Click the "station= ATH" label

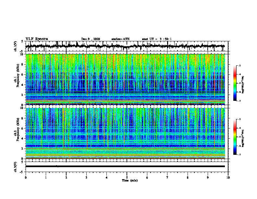(x=120, y=39)
